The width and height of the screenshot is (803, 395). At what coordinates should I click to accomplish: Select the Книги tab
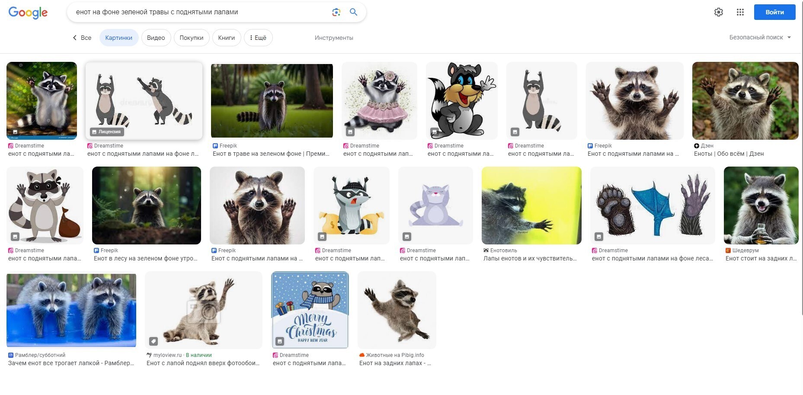point(226,38)
